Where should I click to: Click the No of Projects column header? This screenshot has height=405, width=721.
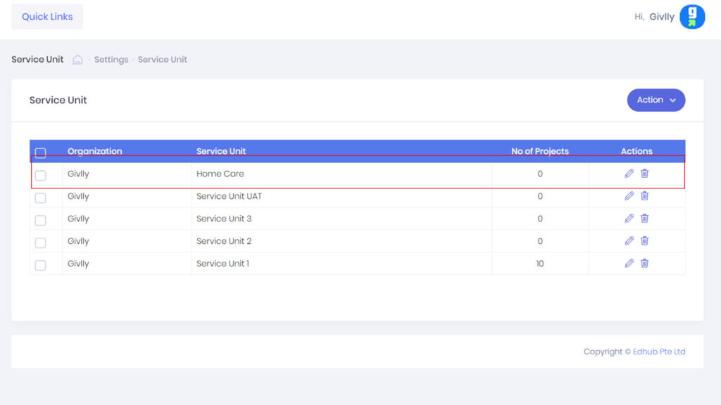click(539, 151)
